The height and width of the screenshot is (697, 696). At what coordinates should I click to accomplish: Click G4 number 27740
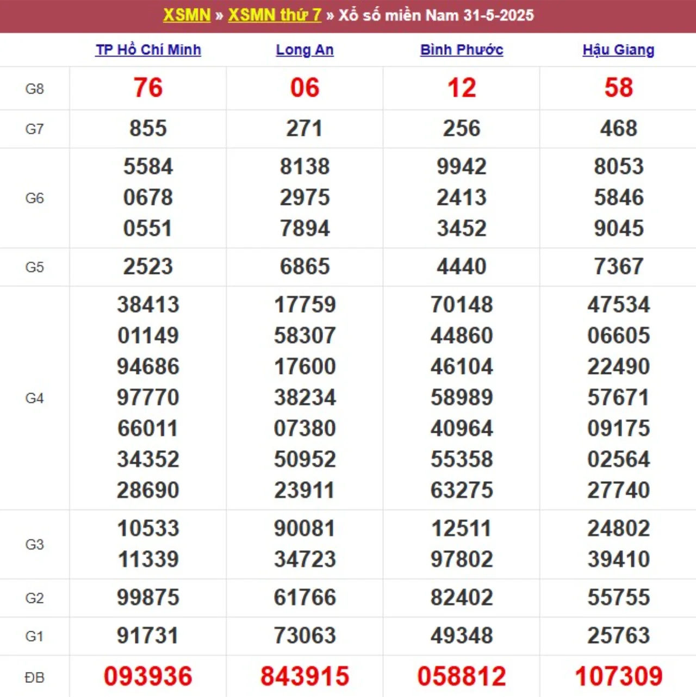pyautogui.click(x=618, y=491)
